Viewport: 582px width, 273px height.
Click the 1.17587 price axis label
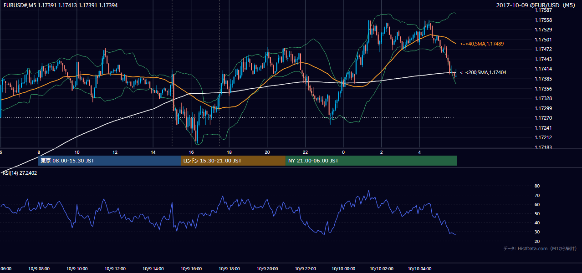click(x=544, y=10)
